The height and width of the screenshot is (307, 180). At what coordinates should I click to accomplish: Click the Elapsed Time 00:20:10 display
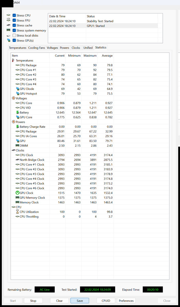pyautogui.click(x=153, y=290)
